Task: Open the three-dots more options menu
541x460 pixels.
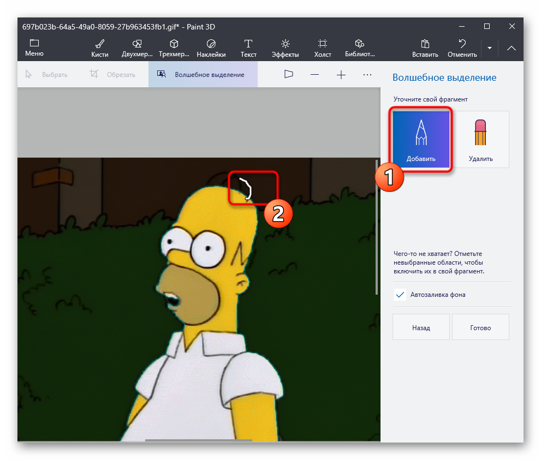Action: (x=367, y=75)
